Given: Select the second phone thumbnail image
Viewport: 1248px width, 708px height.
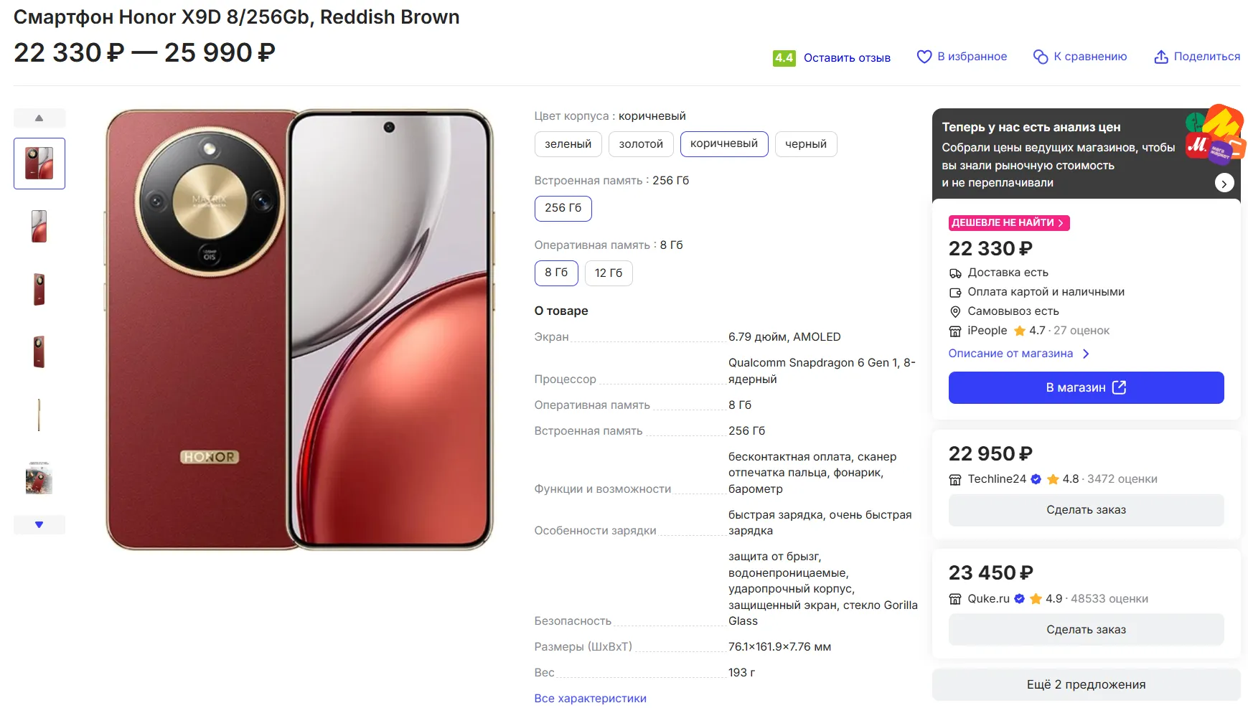Looking at the screenshot, I should tap(39, 227).
